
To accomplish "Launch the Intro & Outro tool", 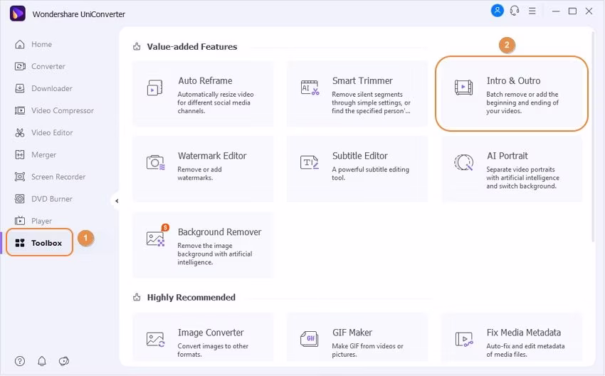I will pos(512,93).
